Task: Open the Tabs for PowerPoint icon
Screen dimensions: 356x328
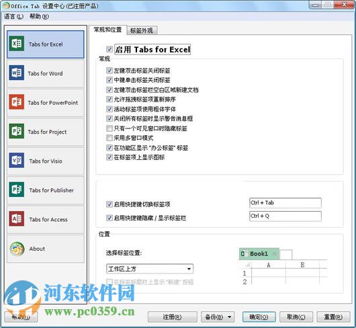Action: click(17, 101)
